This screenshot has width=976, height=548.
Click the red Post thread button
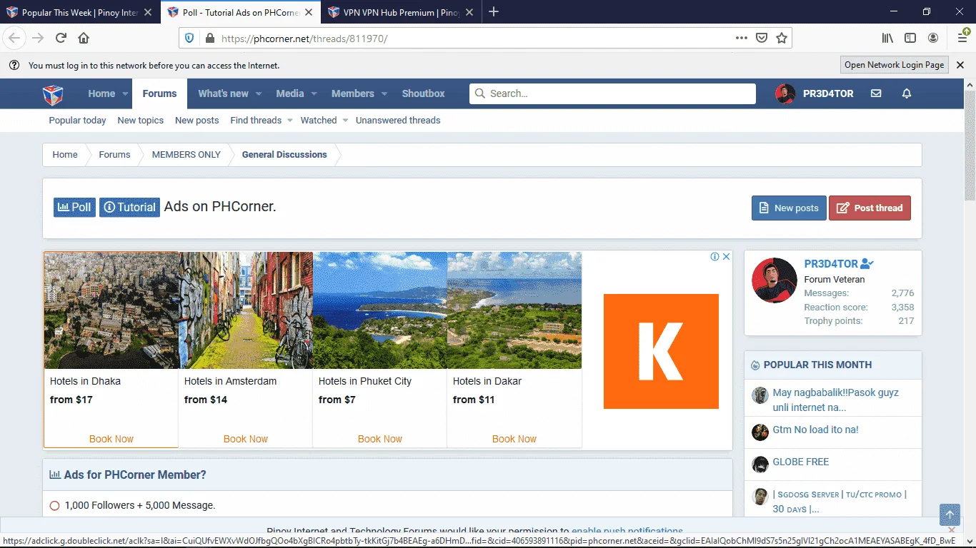[x=870, y=208]
